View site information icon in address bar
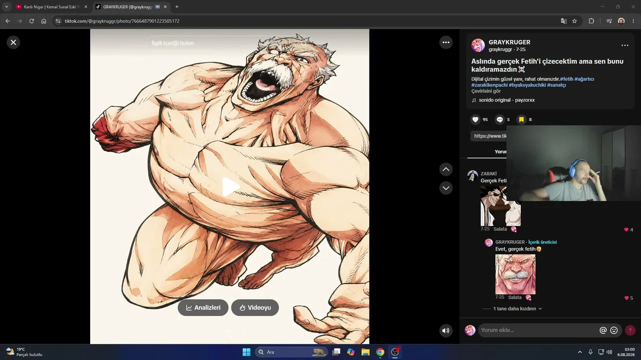Image resolution: width=641 pixels, height=360 pixels. click(58, 21)
